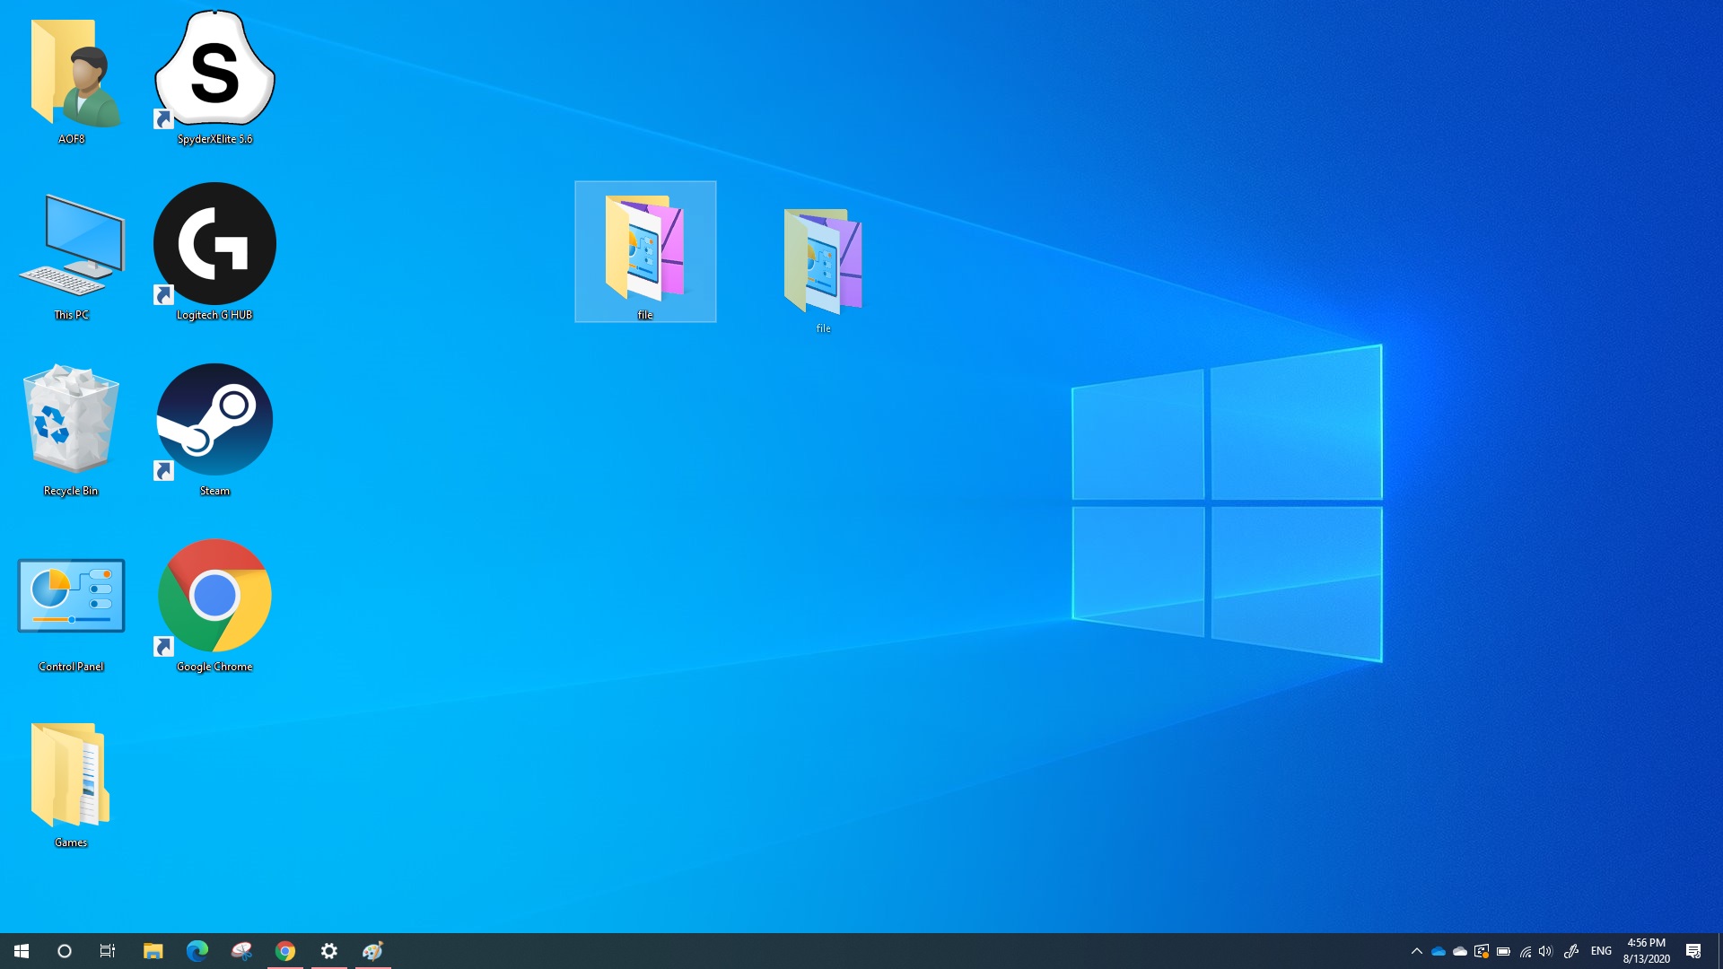Click the Google Chrome desktop shortcut
1723x969 pixels.
point(214,597)
